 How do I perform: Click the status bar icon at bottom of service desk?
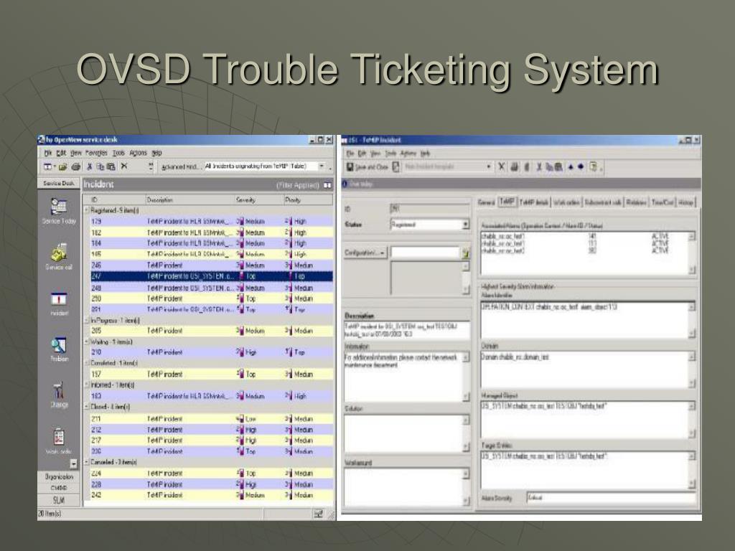[x=318, y=514]
